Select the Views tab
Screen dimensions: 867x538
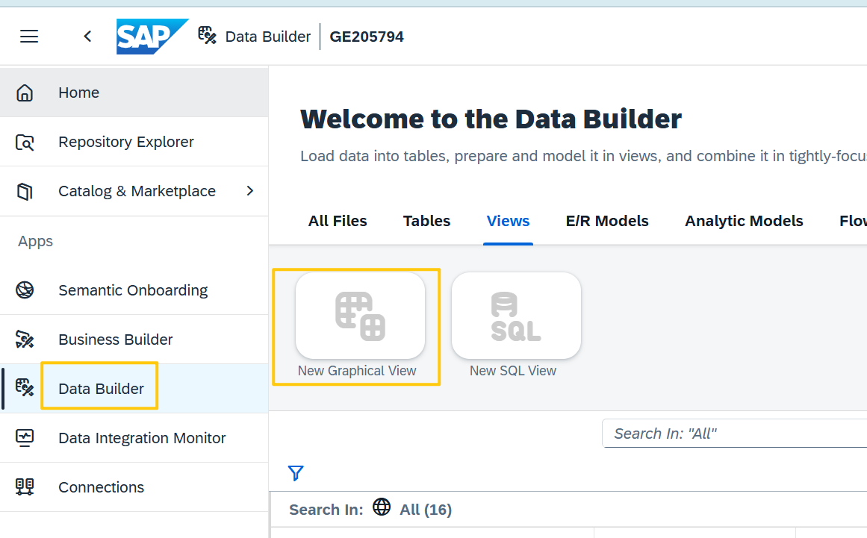point(508,221)
